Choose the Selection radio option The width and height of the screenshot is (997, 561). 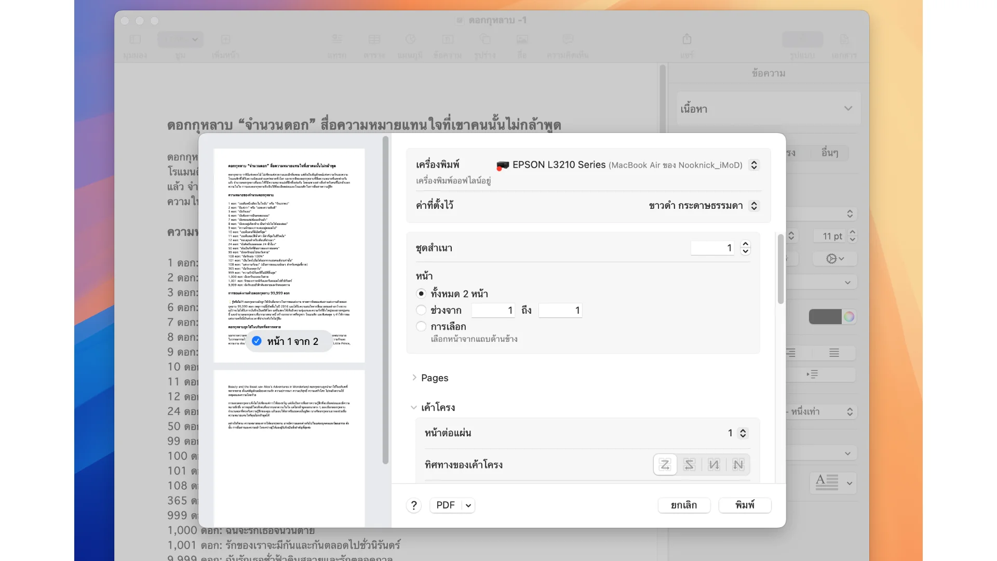tap(421, 326)
